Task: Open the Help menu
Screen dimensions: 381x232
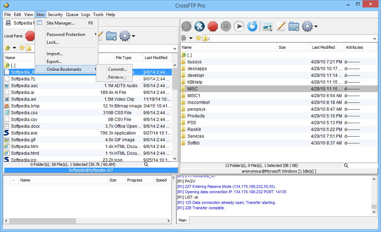Action: coord(110,15)
